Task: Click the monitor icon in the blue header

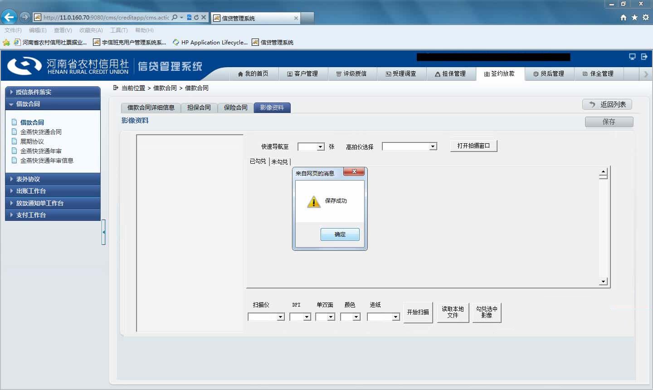Action: tap(632, 57)
